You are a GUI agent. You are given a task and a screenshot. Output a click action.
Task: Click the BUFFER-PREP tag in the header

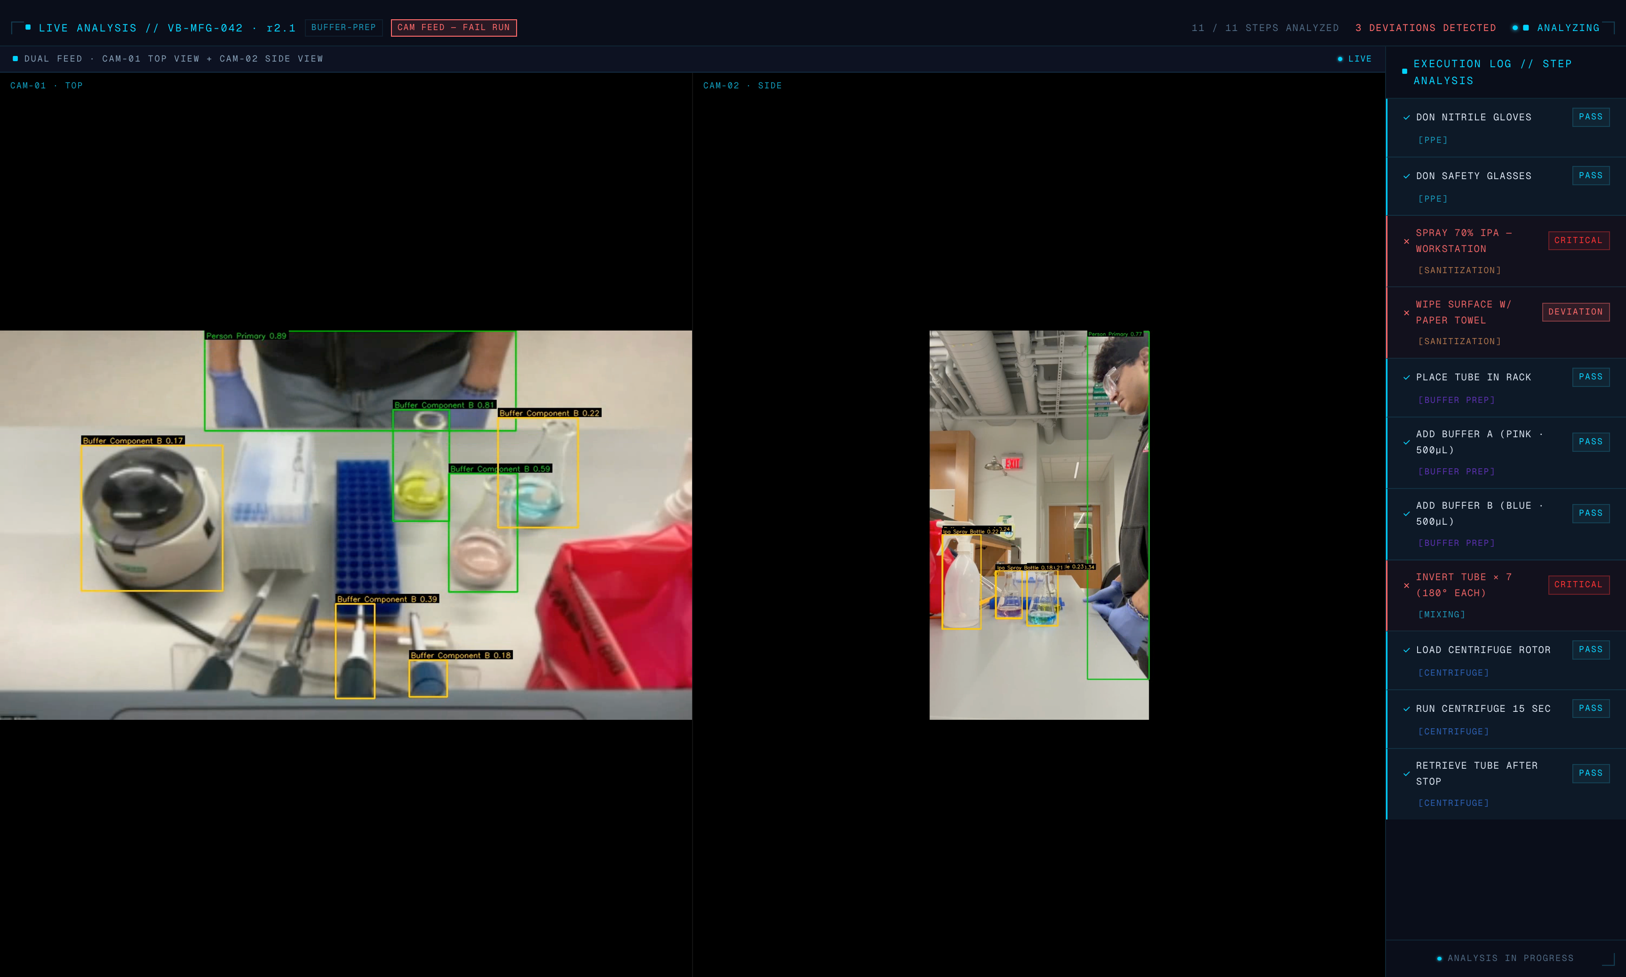tap(343, 28)
